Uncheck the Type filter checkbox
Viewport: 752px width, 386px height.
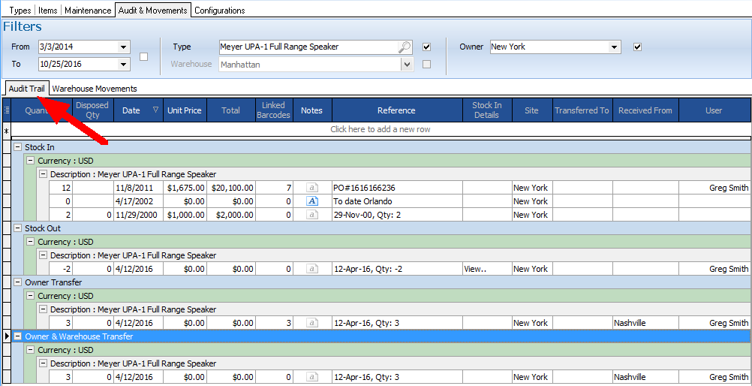tap(426, 47)
